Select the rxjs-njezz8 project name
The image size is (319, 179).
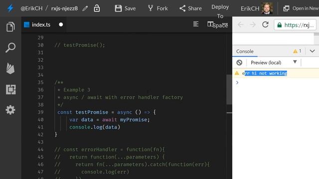pyautogui.click(x=64, y=8)
